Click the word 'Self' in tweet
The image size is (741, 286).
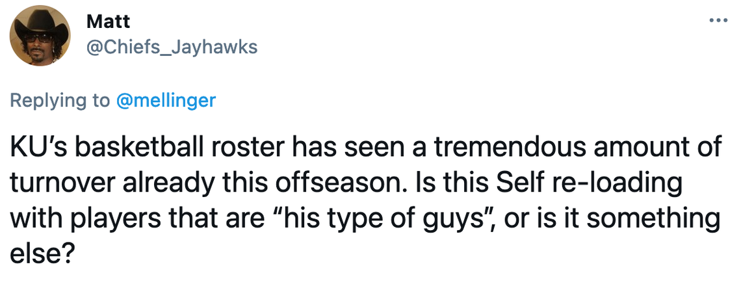pos(519,183)
